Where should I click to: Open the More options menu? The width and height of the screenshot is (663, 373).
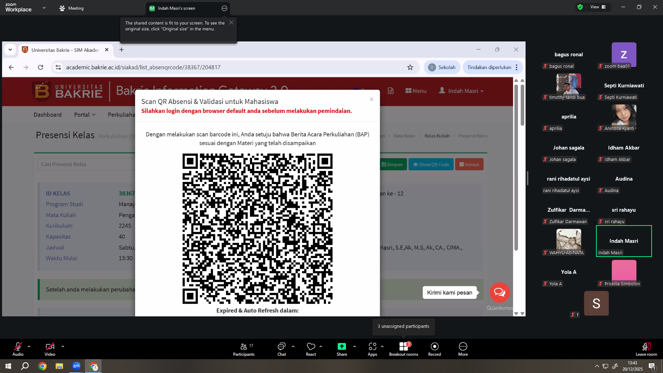[463, 349]
